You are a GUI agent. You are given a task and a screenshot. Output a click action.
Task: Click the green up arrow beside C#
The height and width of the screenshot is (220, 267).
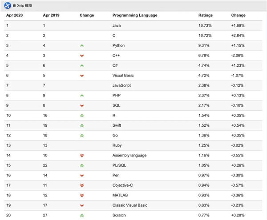pyautogui.click(x=82, y=65)
